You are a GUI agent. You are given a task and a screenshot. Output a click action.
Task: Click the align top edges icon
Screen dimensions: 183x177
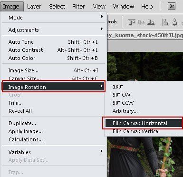coord(132,22)
